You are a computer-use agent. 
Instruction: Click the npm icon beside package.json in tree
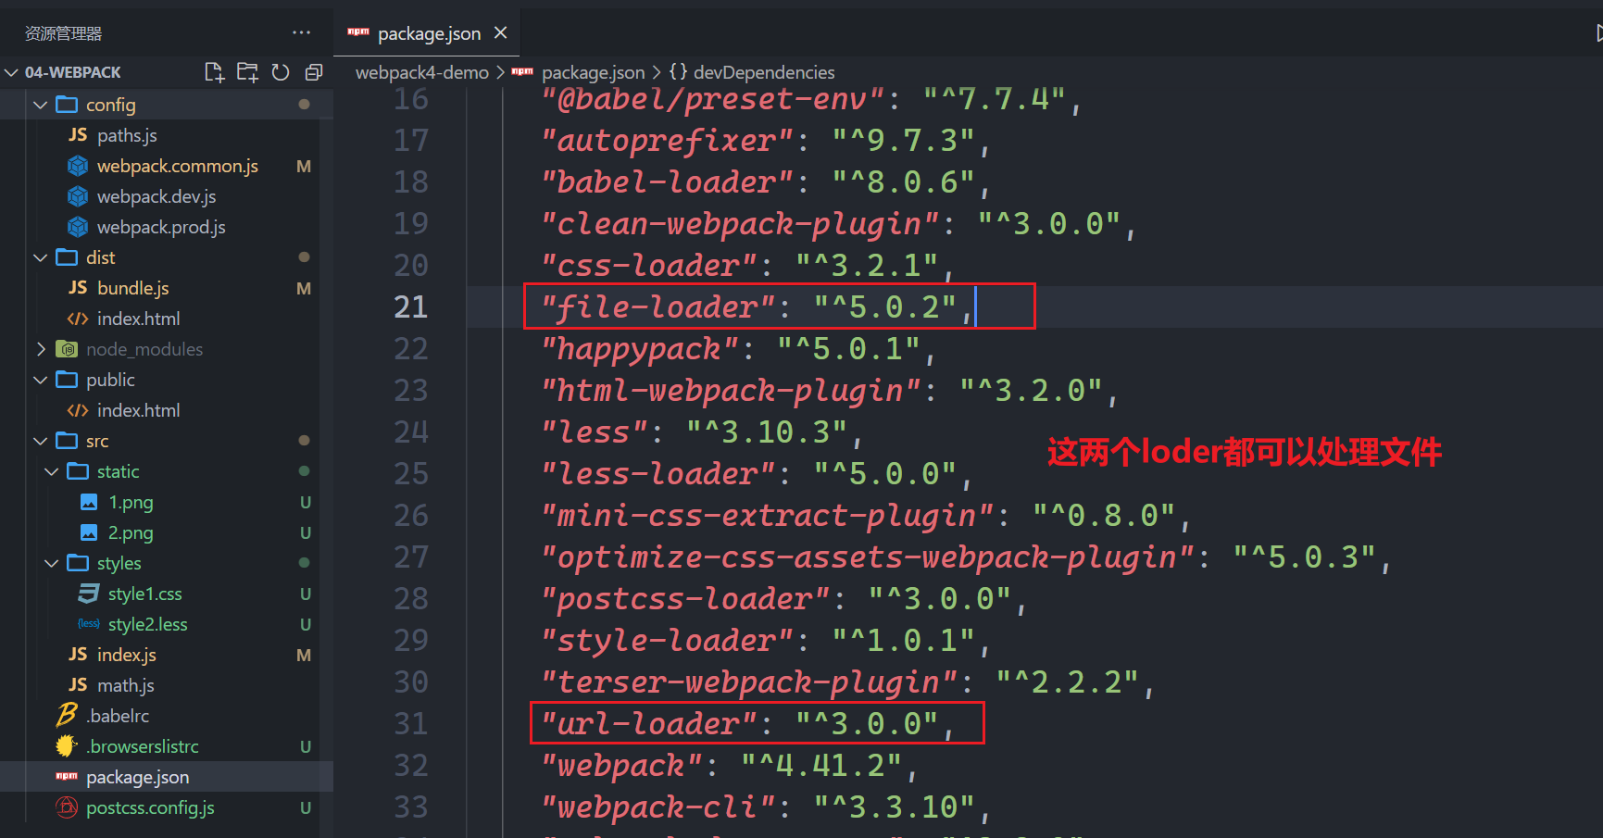click(x=67, y=776)
